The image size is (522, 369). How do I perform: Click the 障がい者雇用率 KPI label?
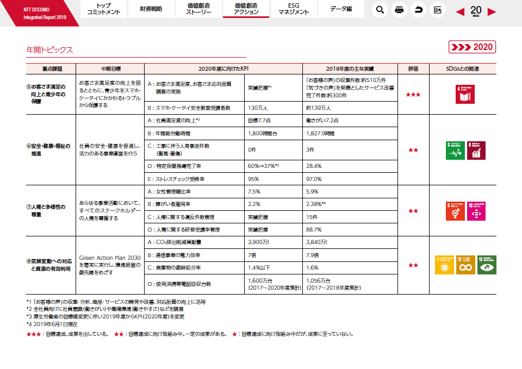(x=169, y=204)
